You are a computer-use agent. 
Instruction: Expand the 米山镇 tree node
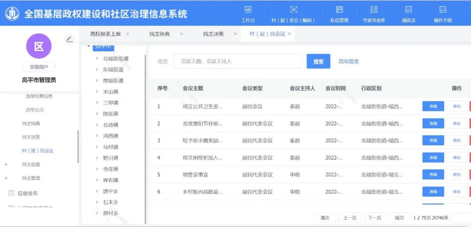click(x=97, y=92)
